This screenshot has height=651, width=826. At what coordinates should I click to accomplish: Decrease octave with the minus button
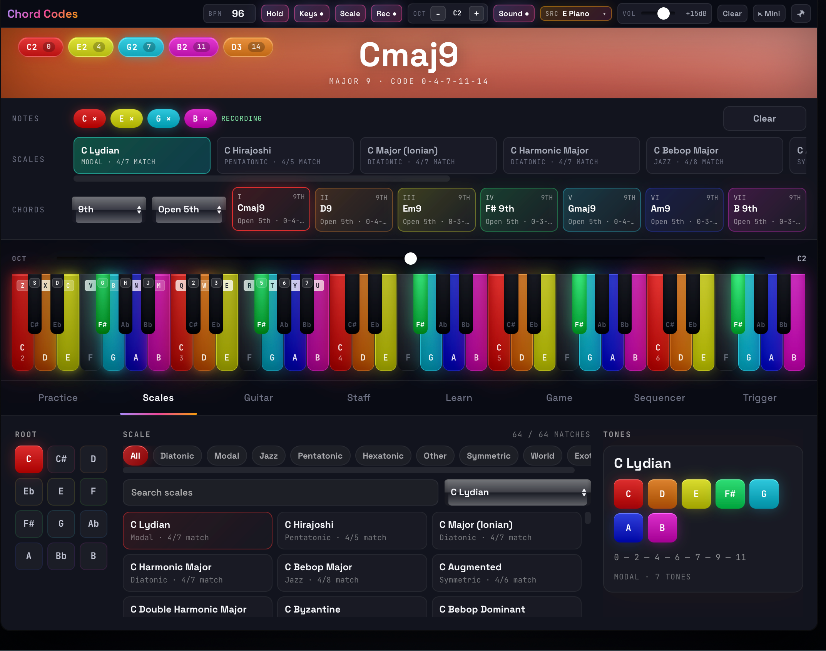[x=438, y=13]
